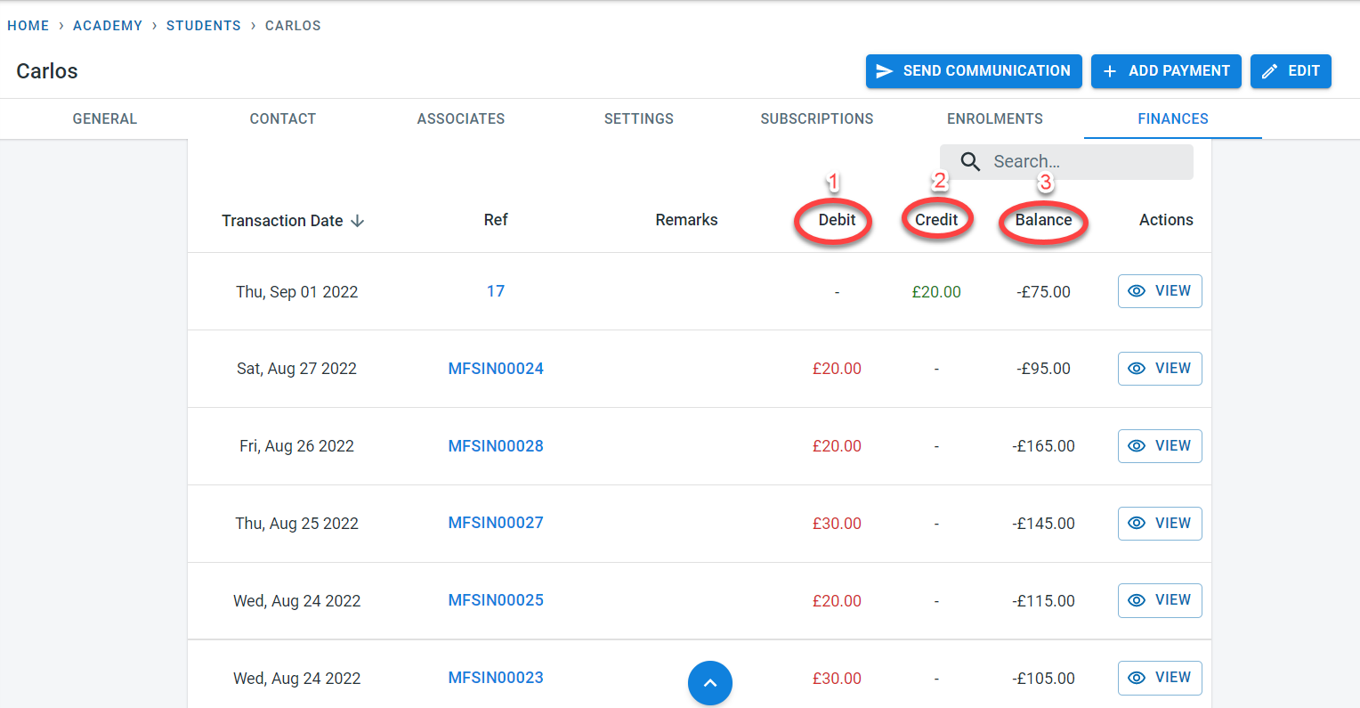Viewport: 1360px width, 708px height.
Task: View the Sep 01 2022 transaction
Action: (1160, 291)
